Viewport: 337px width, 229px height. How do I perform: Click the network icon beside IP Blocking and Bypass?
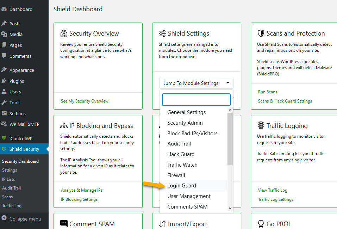pos(64,126)
